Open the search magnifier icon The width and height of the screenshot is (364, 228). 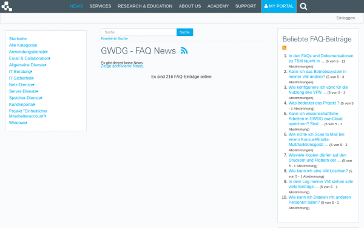click(x=303, y=6)
